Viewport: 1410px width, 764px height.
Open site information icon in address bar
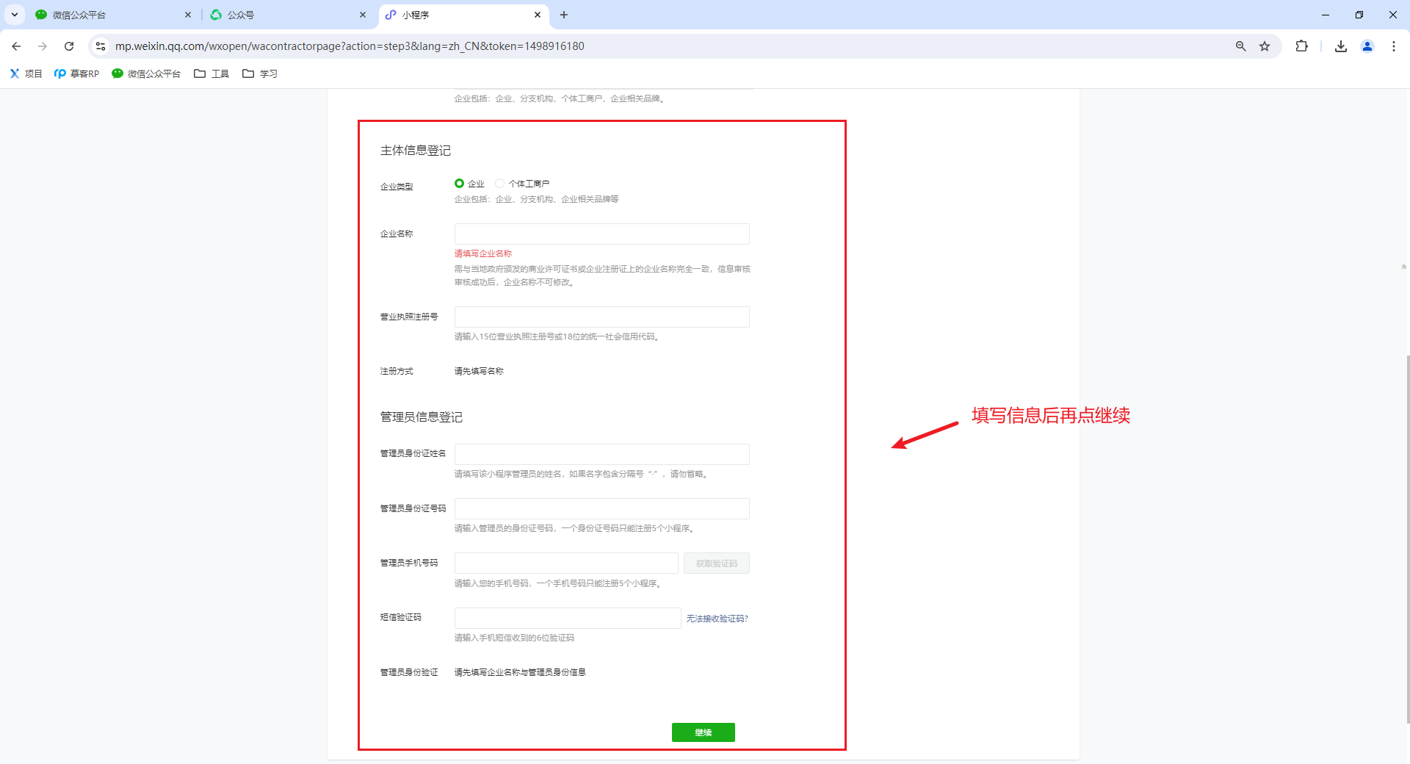101,46
